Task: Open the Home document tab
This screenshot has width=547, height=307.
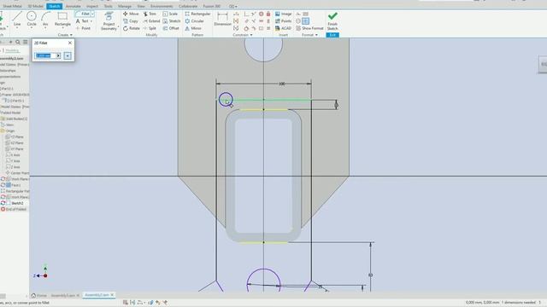Action: click(x=39, y=295)
